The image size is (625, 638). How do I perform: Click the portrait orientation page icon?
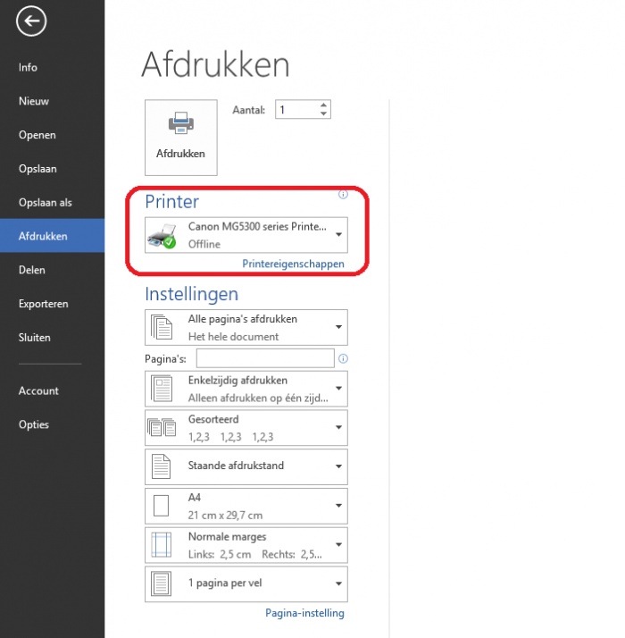point(161,466)
